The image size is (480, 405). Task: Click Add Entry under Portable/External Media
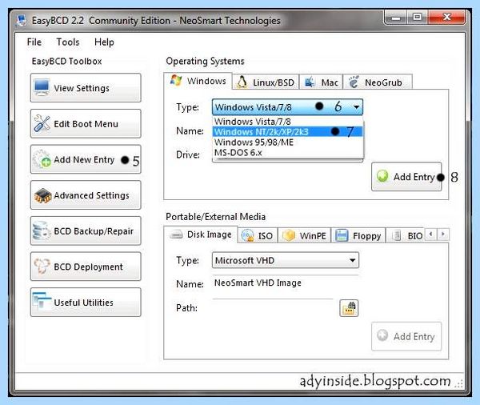click(x=406, y=336)
